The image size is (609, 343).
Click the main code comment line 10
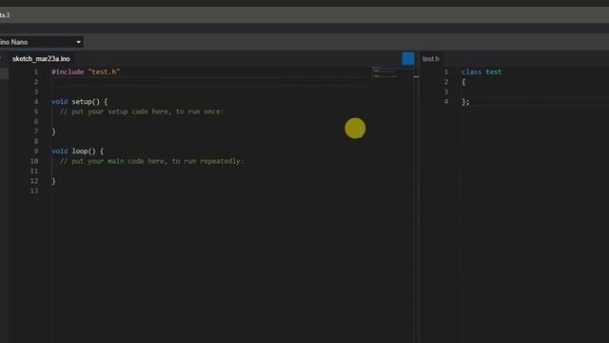click(151, 161)
